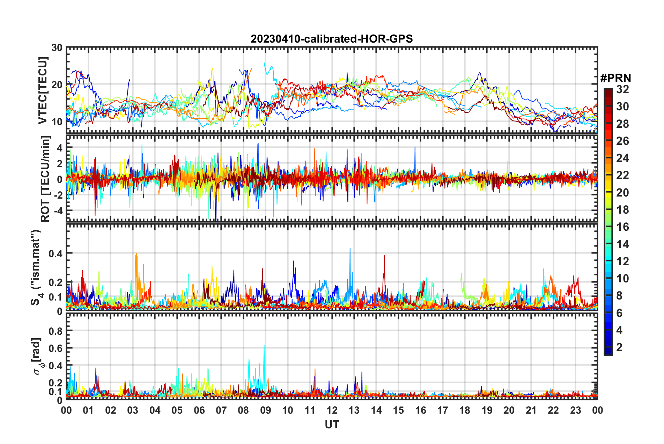Click the "0.8" tick on the σφ axis

[56, 331]
